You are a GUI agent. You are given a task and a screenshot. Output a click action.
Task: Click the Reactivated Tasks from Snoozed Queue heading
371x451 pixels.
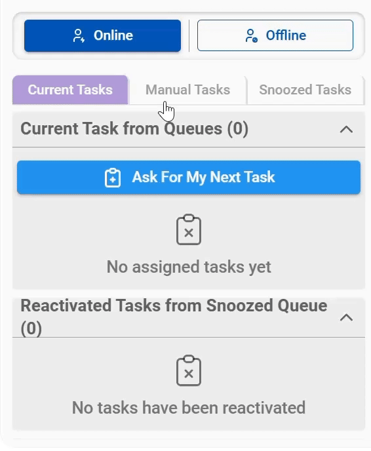[x=174, y=317]
